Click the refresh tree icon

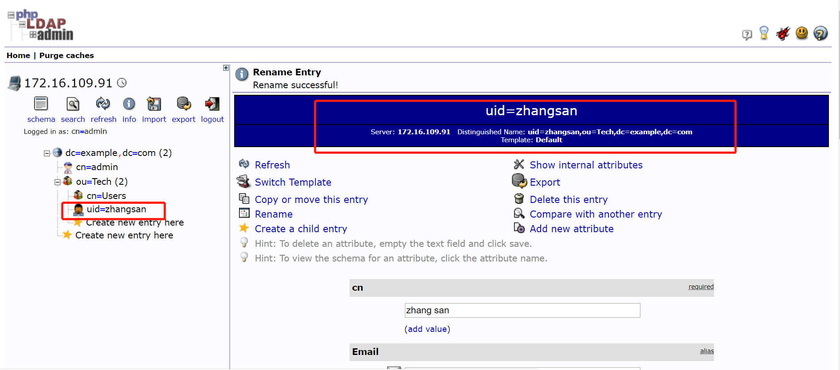click(103, 104)
